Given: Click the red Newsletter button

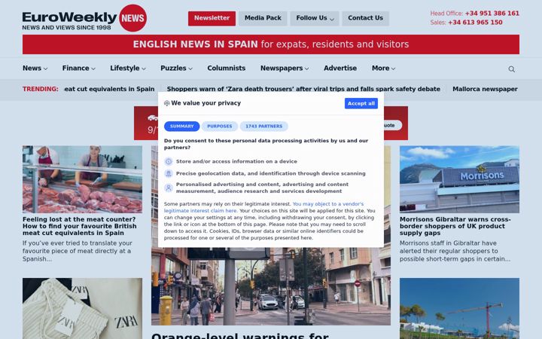Looking at the screenshot, I should [x=212, y=18].
